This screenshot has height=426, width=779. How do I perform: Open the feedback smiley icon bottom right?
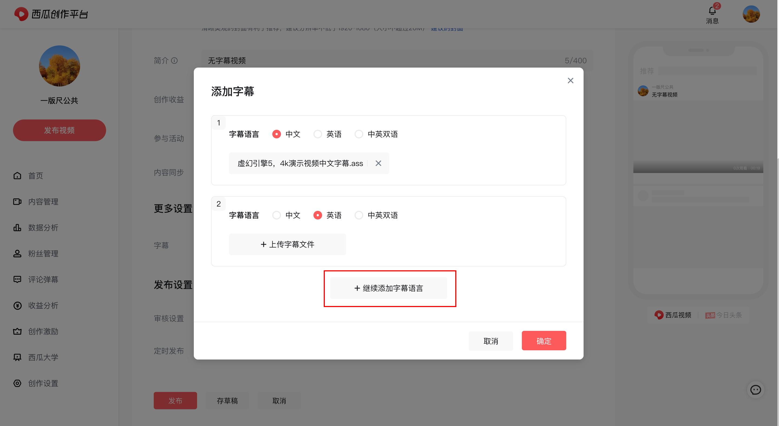point(755,390)
